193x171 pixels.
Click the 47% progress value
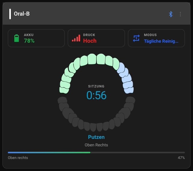181,158
